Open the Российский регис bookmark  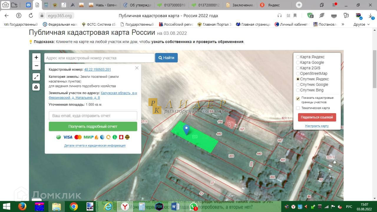point(176,24)
